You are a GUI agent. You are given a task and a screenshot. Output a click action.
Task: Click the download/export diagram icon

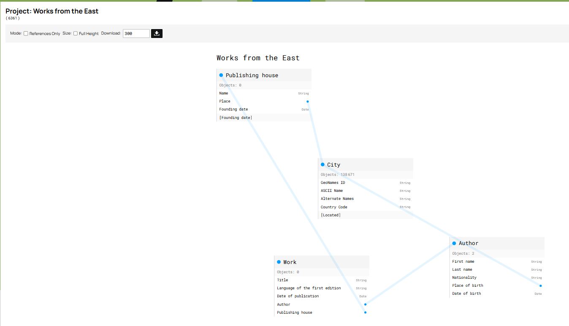coord(157,33)
